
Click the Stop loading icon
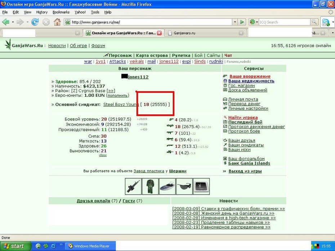pos(46,22)
